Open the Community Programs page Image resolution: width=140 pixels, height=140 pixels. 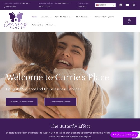[104, 17]
